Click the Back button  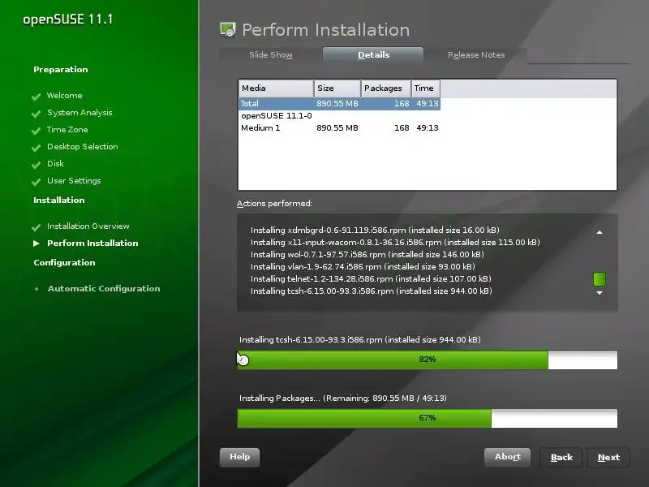(x=561, y=458)
